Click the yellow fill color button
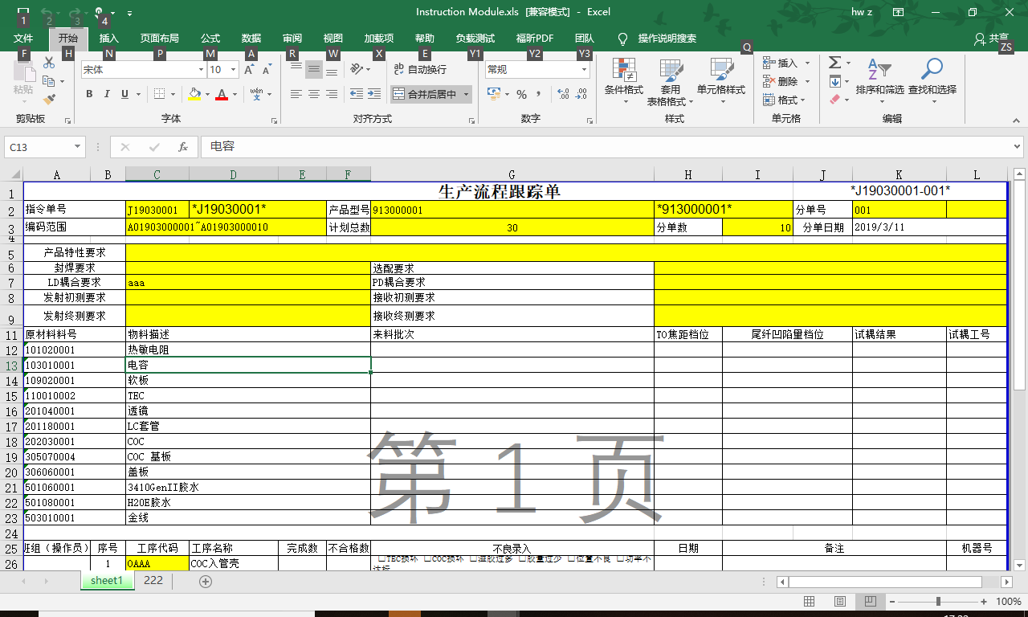The height and width of the screenshot is (617, 1028). click(x=194, y=94)
